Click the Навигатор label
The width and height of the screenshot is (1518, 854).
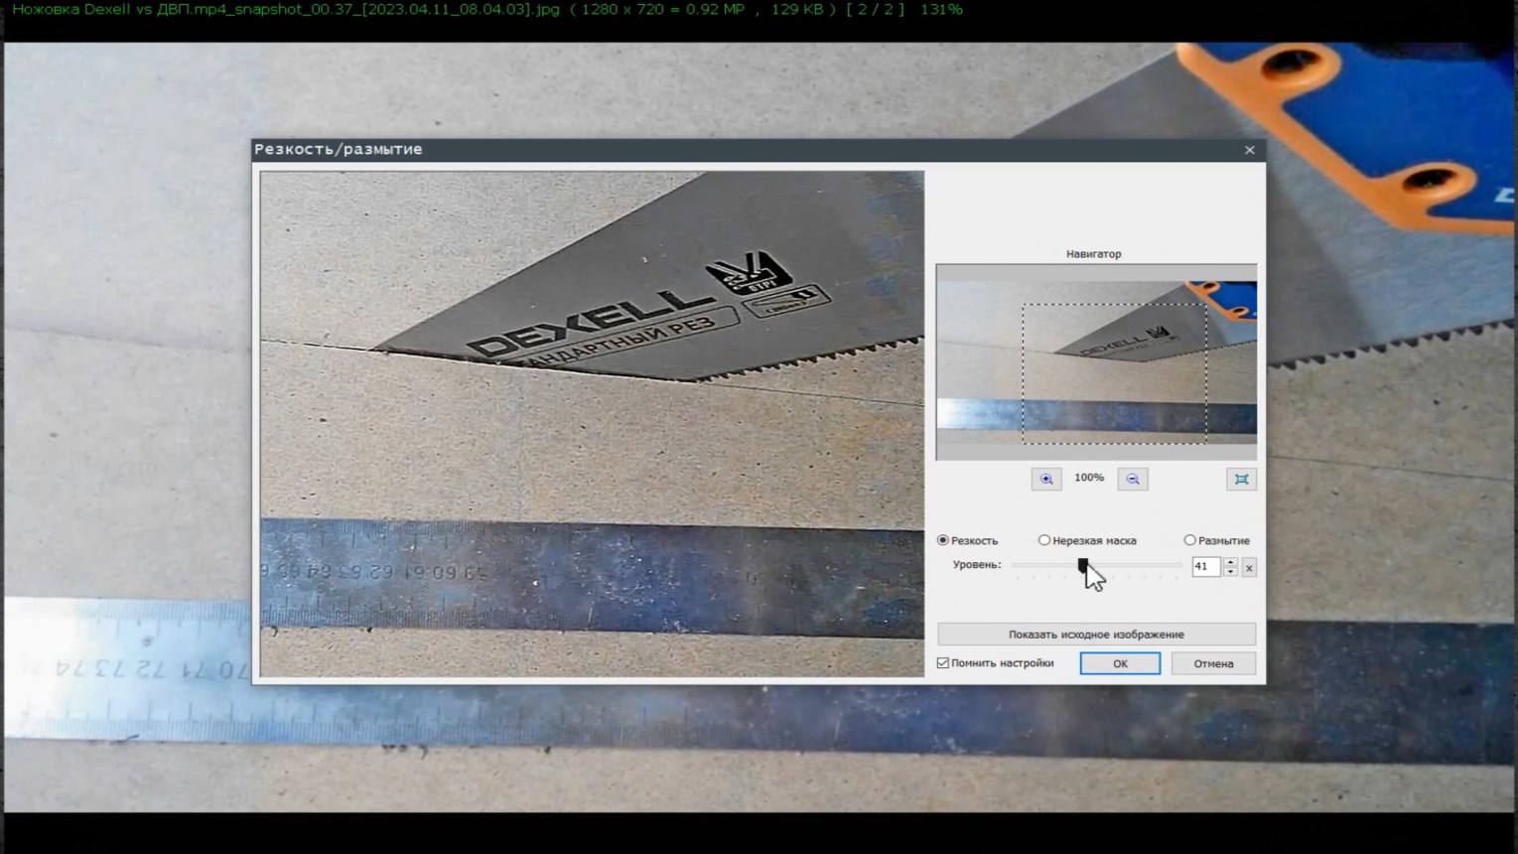(x=1093, y=254)
